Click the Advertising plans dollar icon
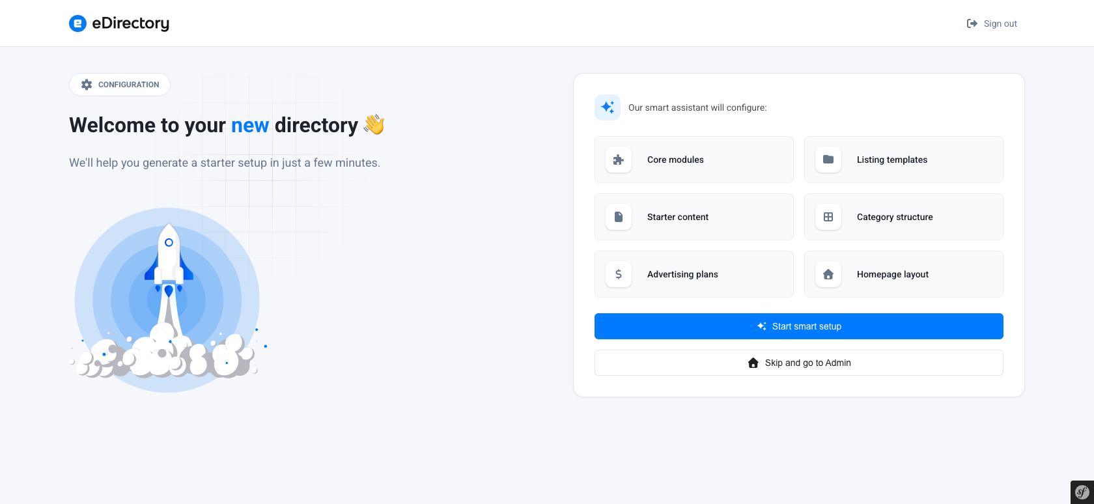1094x504 pixels. pyautogui.click(x=619, y=274)
